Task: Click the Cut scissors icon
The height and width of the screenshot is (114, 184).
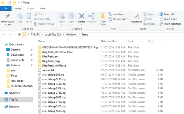Action: tap(36, 14)
